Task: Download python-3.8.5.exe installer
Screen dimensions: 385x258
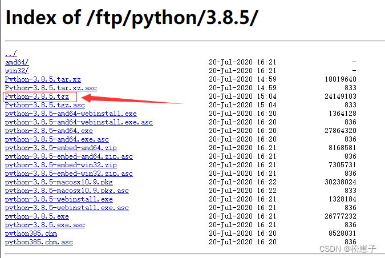Action: pyautogui.click(x=37, y=216)
